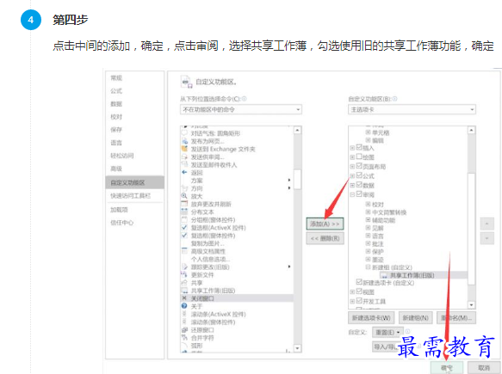Click the 发送至邮件收件人 icon
Viewport: 502px width, 374px height.
coord(184,164)
